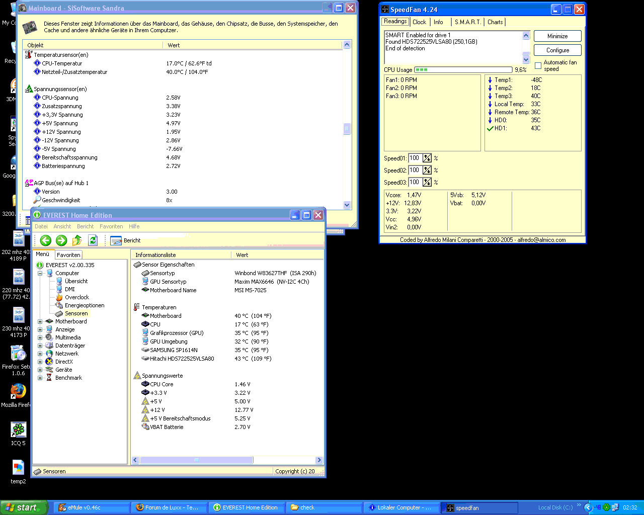644x515 pixels.
Task: Click the Speed03 spinner arrows in SpeedFan
Action: [427, 182]
